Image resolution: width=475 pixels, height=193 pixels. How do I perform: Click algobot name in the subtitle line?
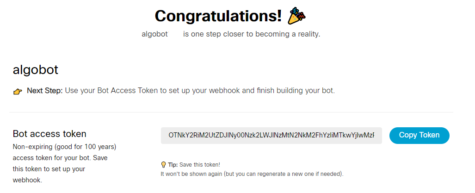154,34
